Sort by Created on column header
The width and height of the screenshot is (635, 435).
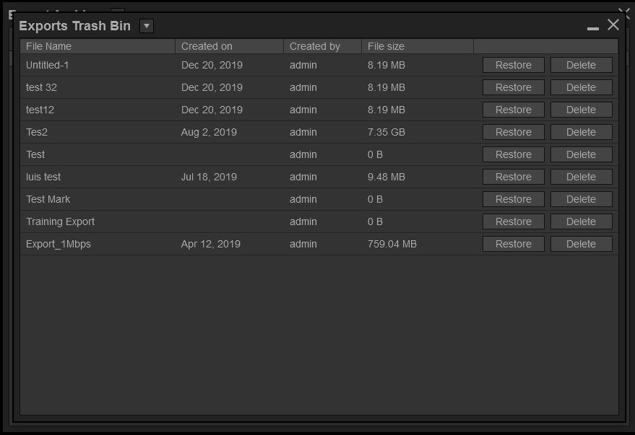[207, 46]
